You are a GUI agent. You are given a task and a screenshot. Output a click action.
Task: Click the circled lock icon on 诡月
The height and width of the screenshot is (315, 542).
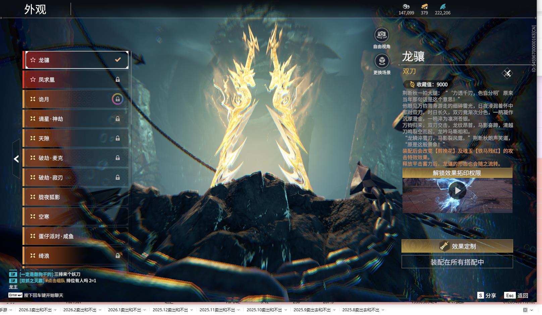pos(117,99)
